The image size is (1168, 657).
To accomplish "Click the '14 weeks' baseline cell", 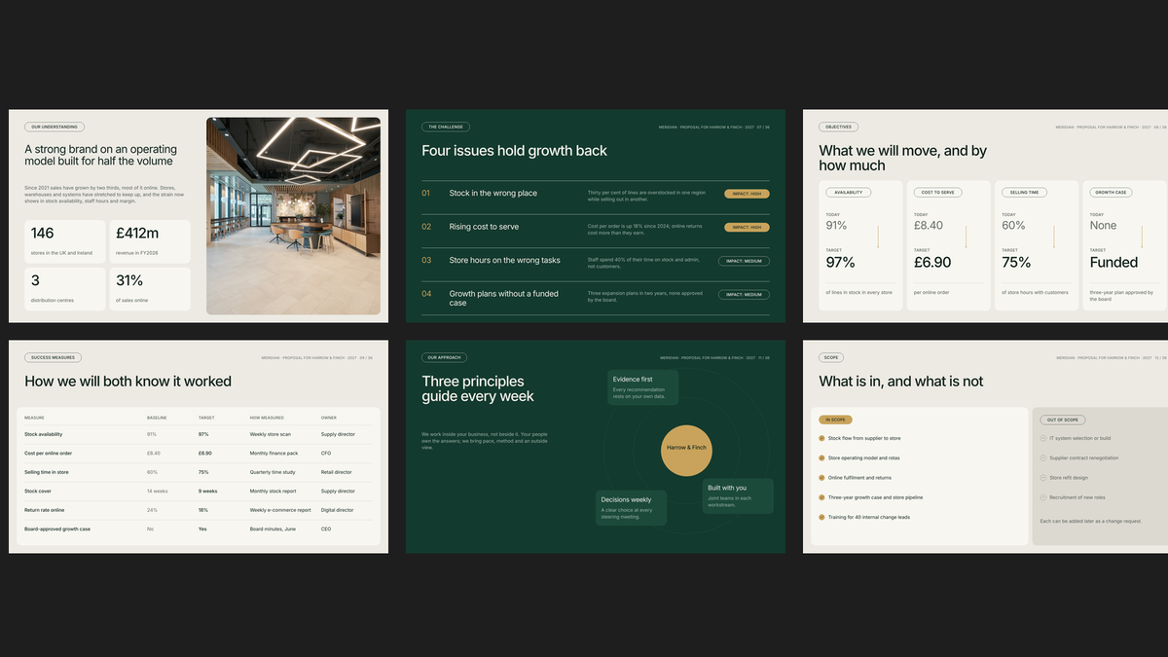I will 157,491.
